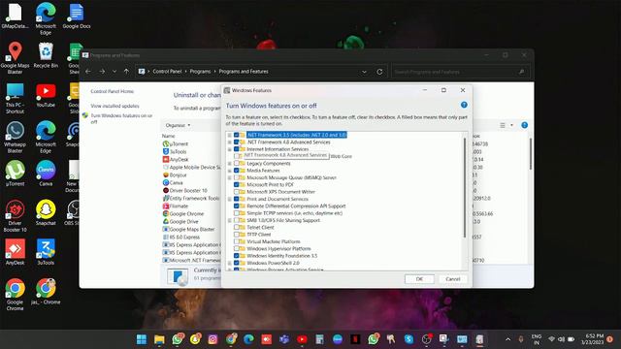Open Control Panel Home link

coord(113,91)
